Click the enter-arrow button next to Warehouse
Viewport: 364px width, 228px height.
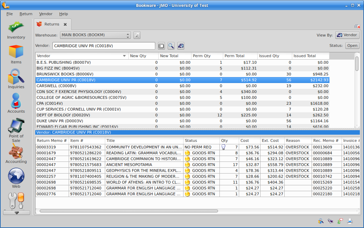tap(137, 35)
